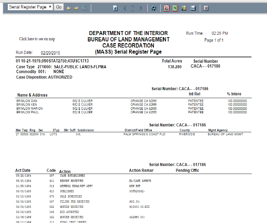Close report with red X icon
The height and width of the screenshot is (223, 267).
(x=206, y=8)
